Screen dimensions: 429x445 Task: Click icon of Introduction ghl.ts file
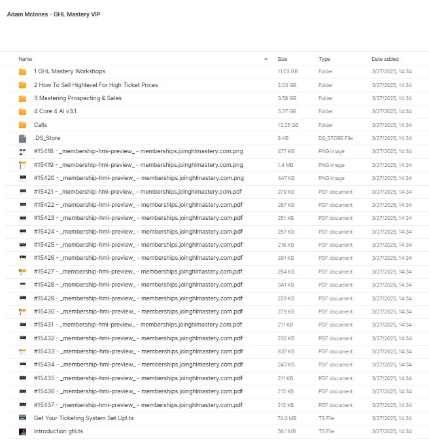tap(22, 432)
